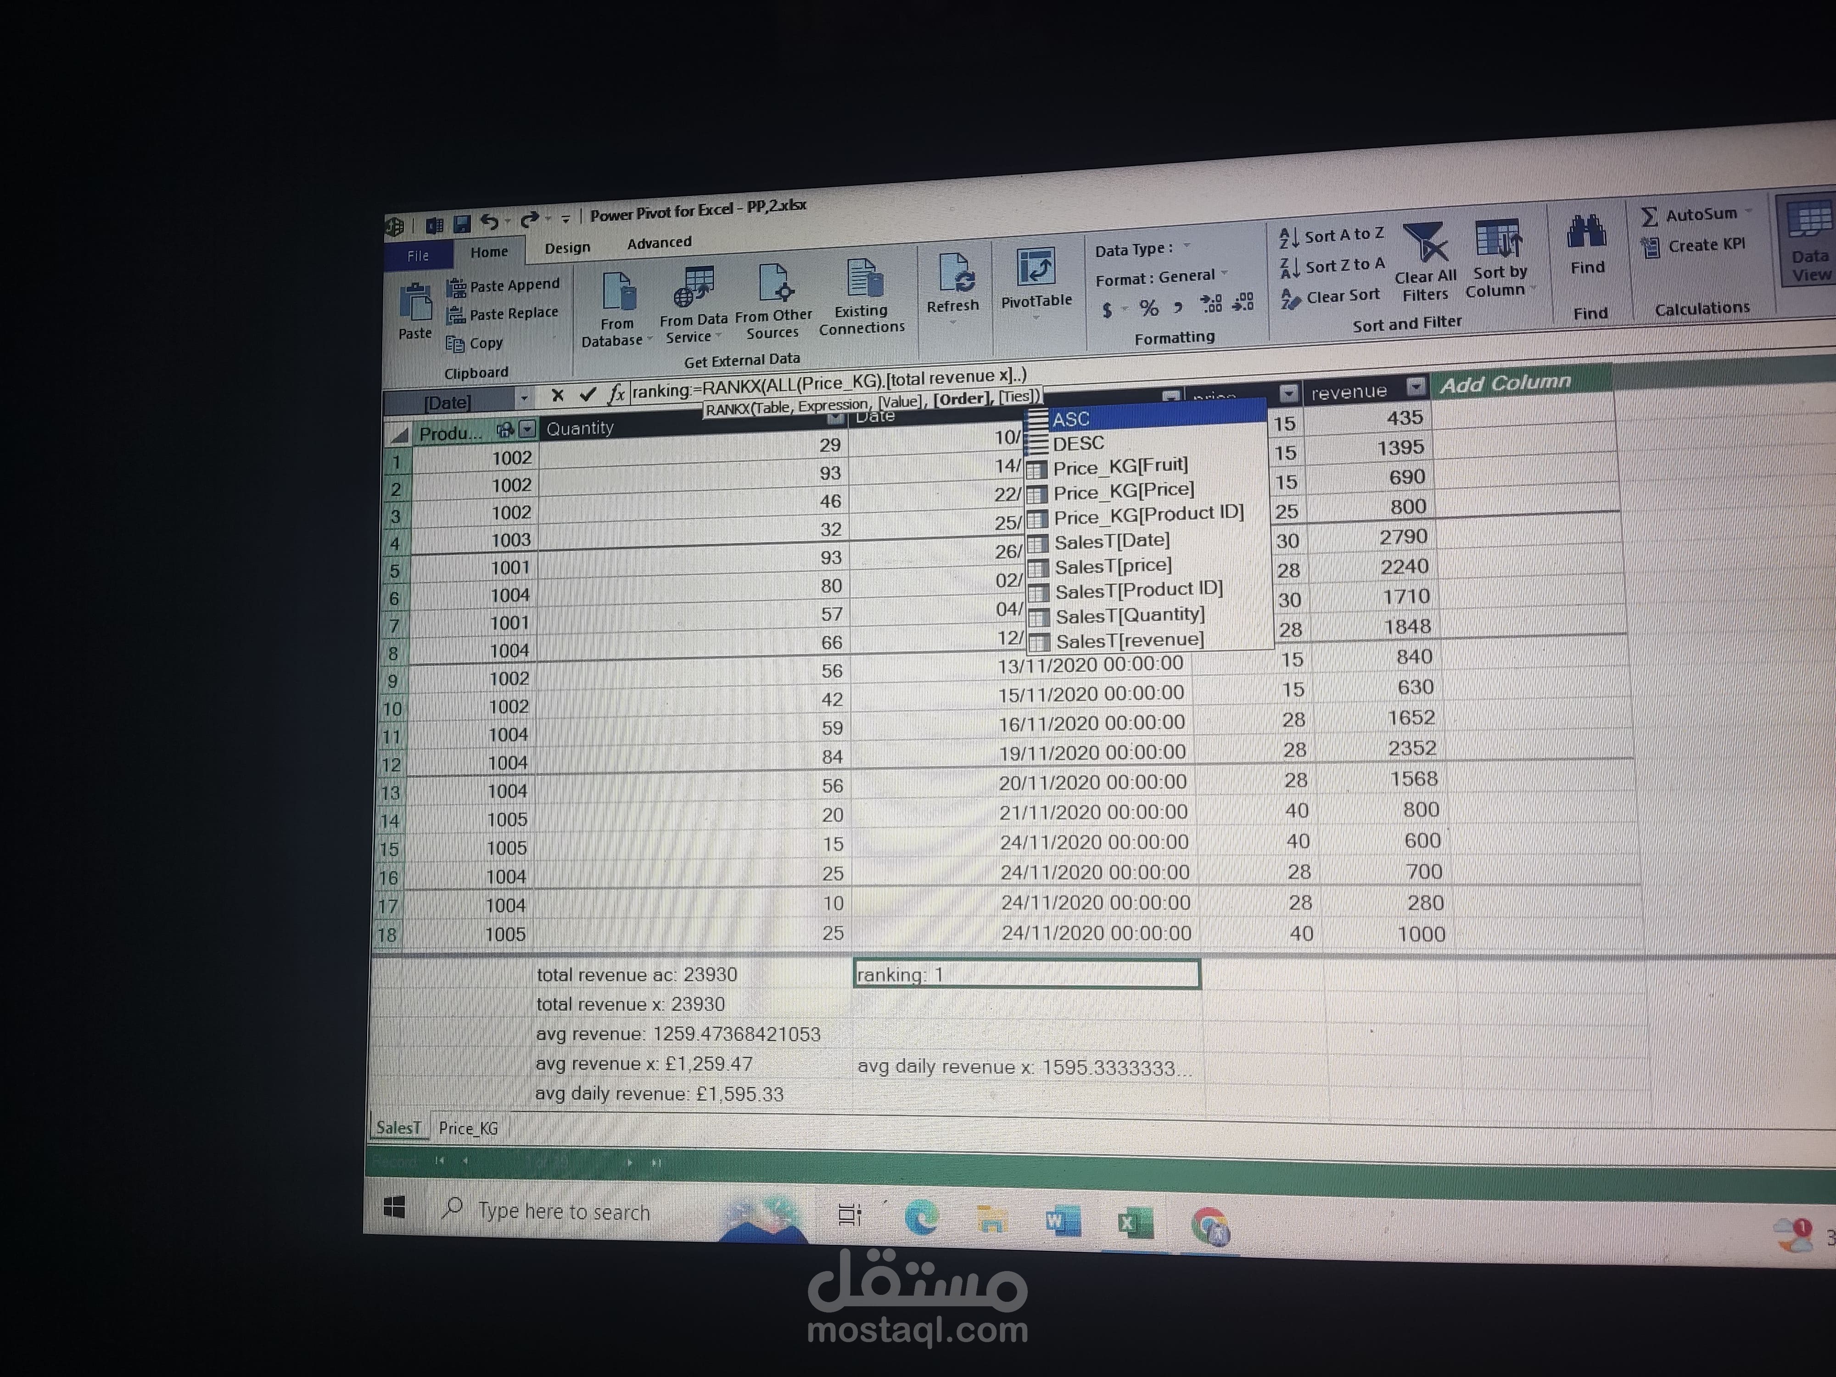The height and width of the screenshot is (1377, 1836).
Task: Open the Advanced ribbon tab
Action: point(659,242)
